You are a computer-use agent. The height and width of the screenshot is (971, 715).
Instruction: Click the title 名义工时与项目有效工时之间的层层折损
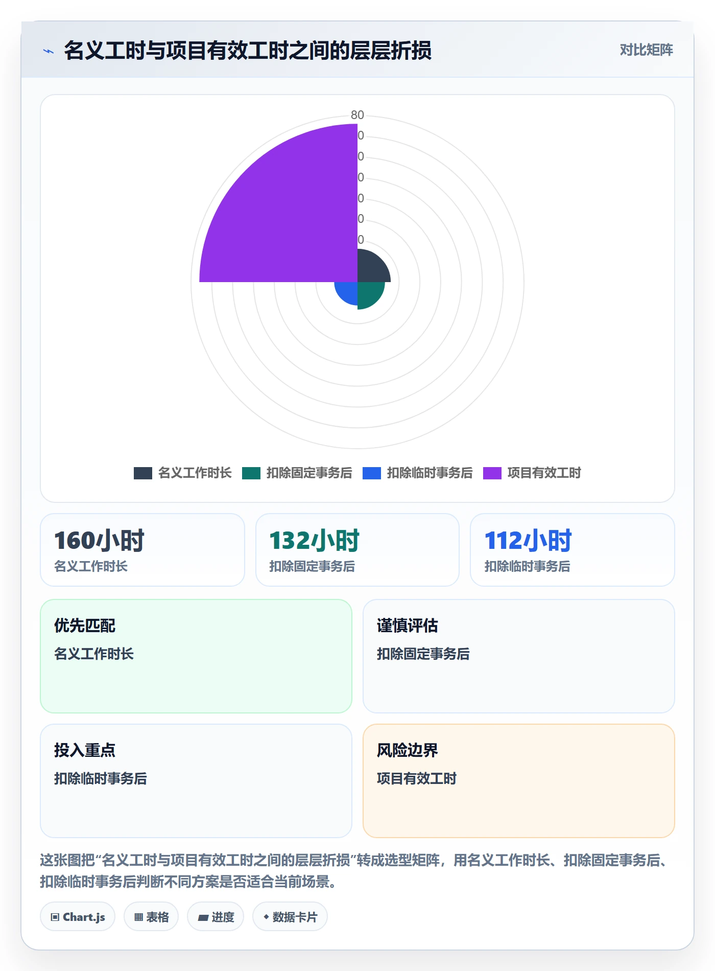coord(248,51)
